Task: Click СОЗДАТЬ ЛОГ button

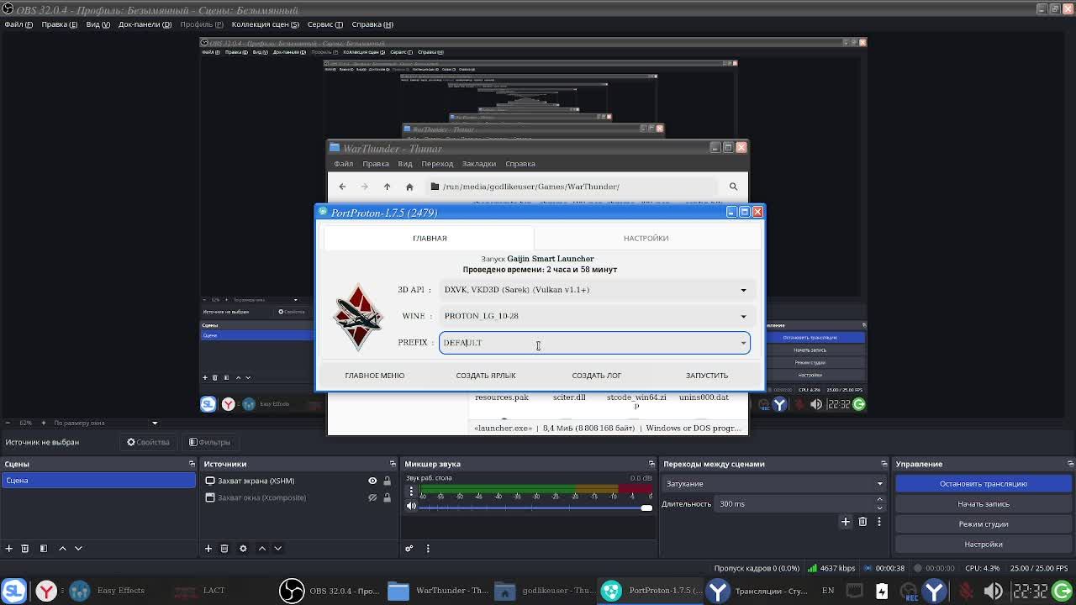Action: (x=596, y=376)
